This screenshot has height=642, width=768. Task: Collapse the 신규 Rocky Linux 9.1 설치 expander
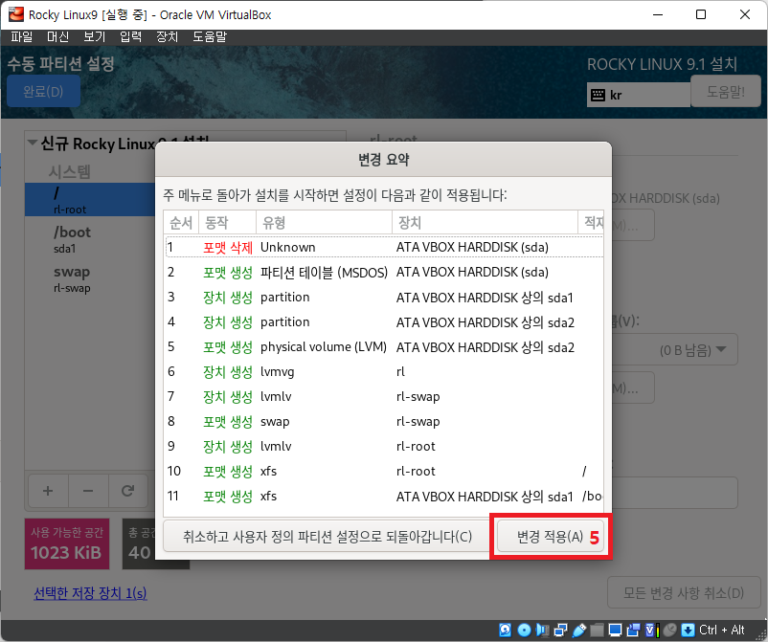pos(33,143)
